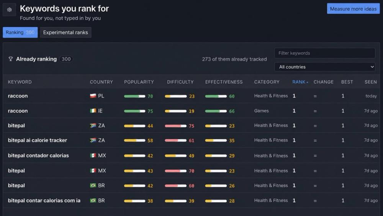Click difficulty value 60 in bitepal BR row
Viewport: 383px width, 216px height.
pyautogui.click(x=191, y=186)
